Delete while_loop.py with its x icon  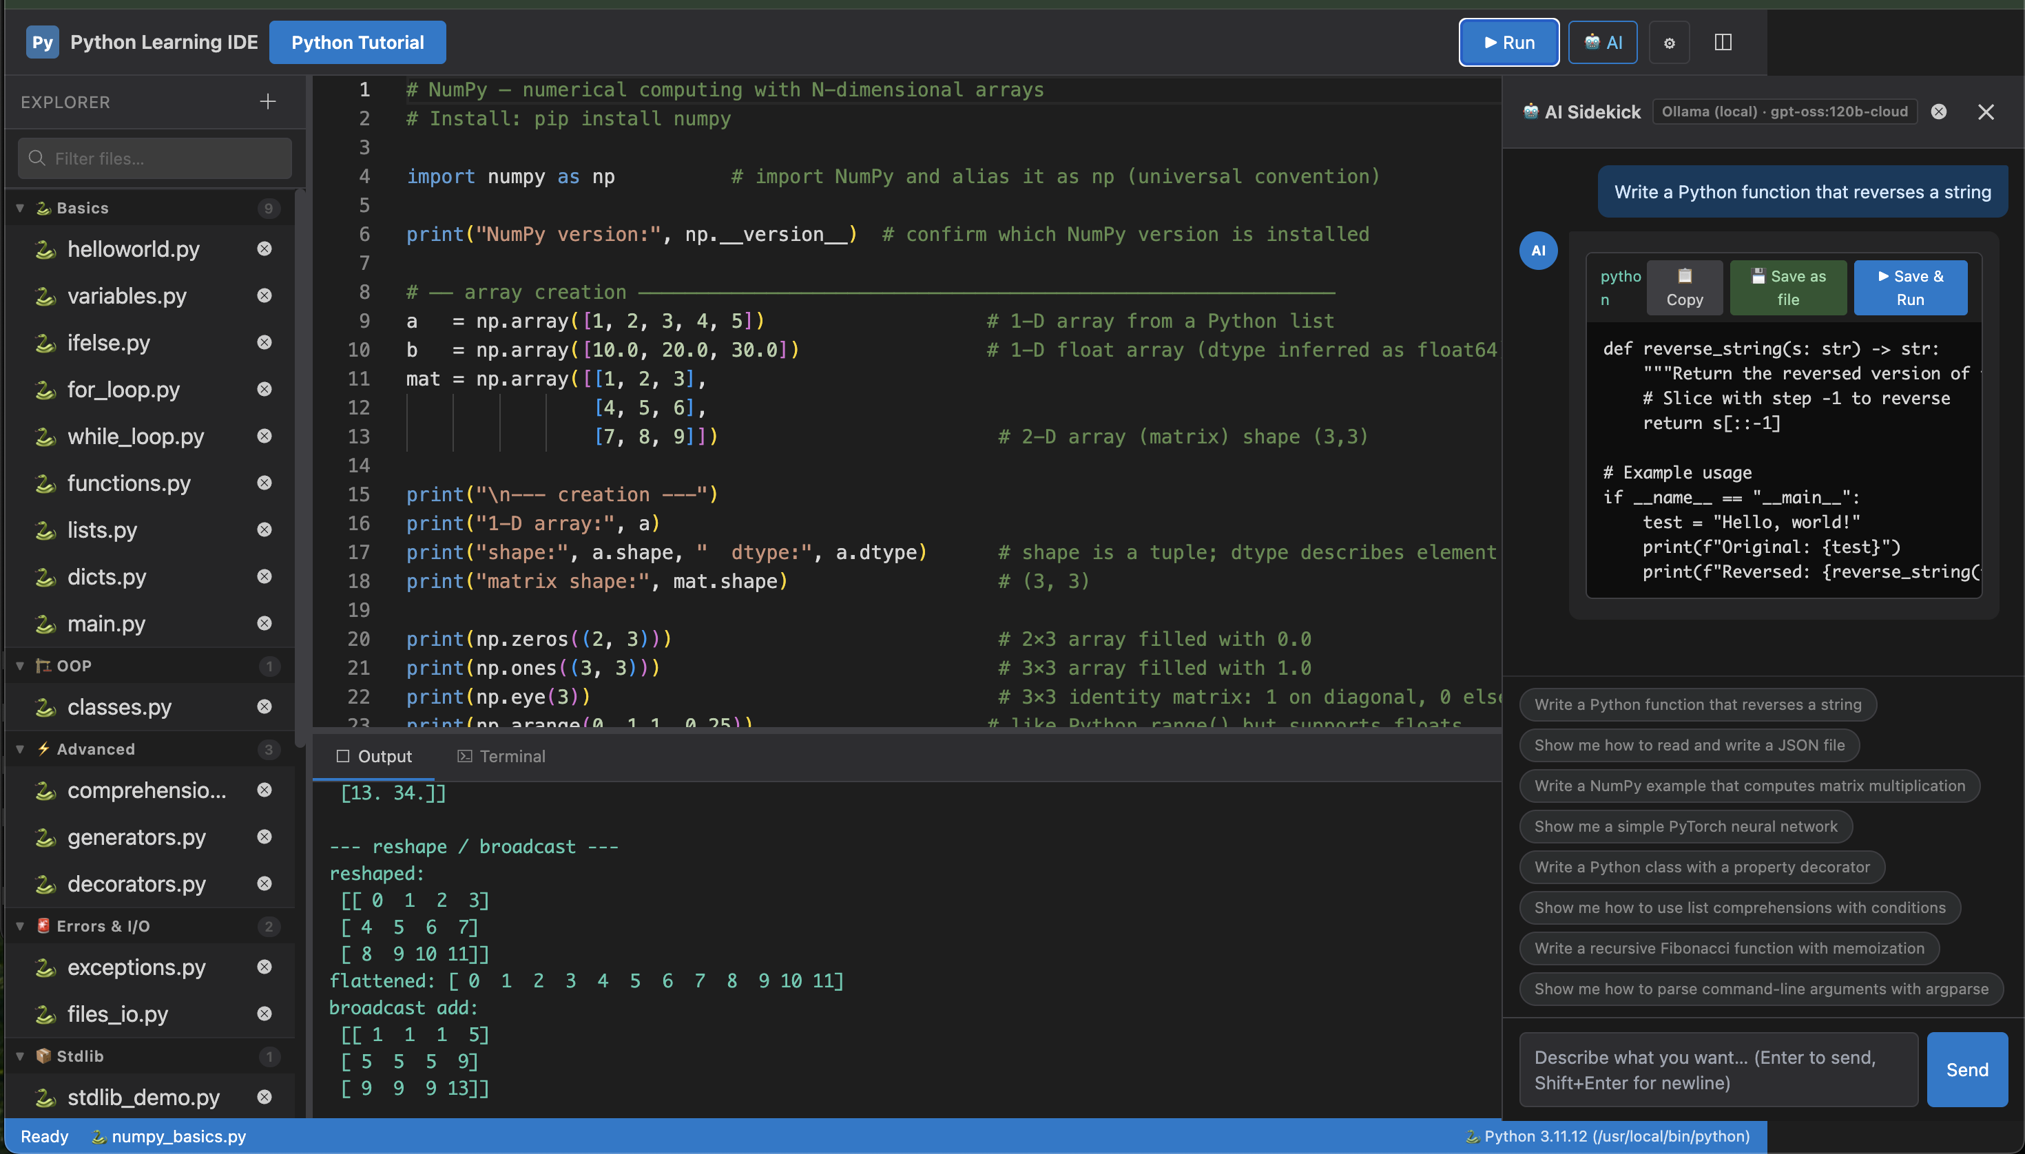click(x=264, y=436)
